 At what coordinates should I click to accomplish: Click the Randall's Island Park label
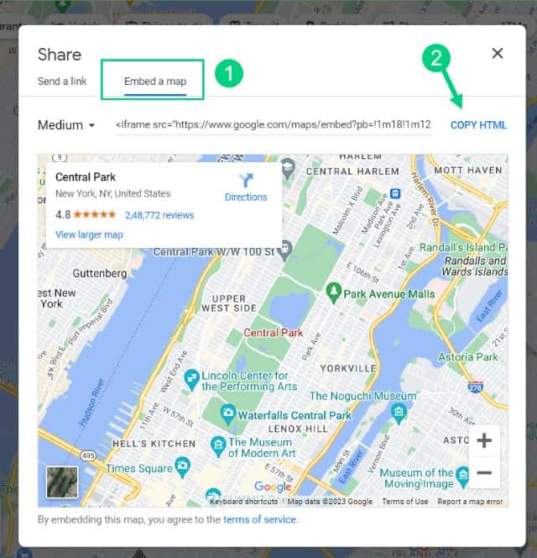click(463, 247)
